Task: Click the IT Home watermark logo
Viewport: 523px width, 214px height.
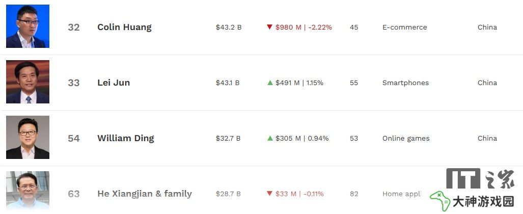Action: [x=481, y=178]
